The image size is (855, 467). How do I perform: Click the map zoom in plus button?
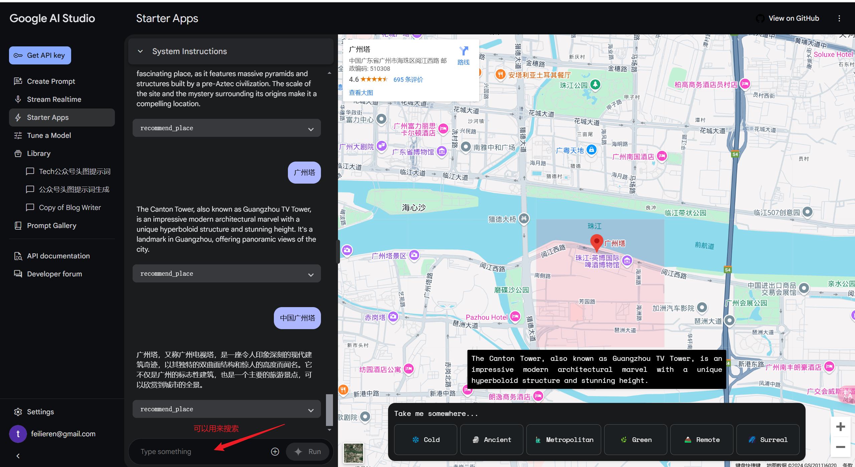[x=840, y=427]
